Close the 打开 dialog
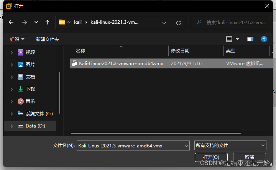 pos(267,6)
